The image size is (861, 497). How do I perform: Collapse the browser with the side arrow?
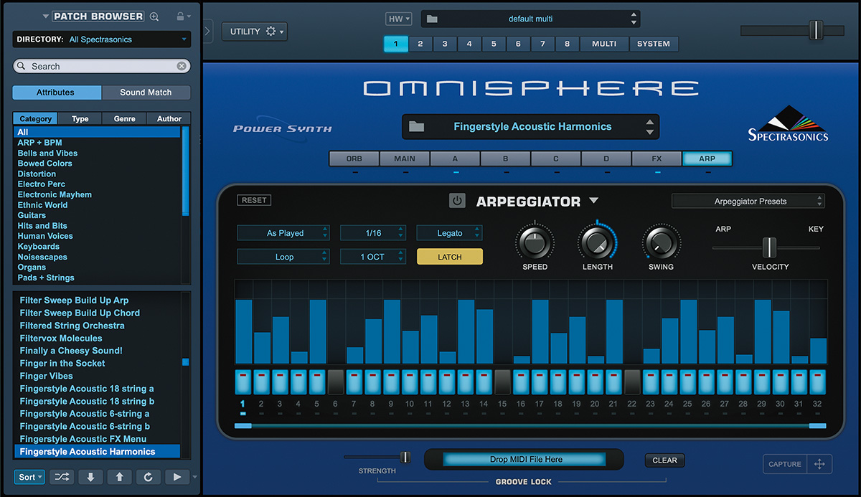pyautogui.click(x=208, y=32)
